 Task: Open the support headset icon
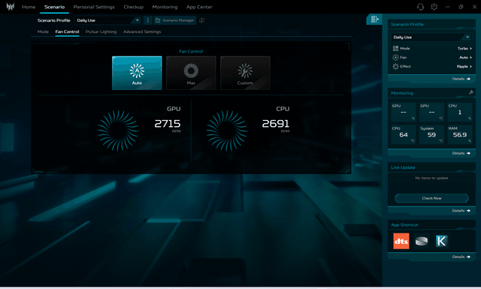coord(420,7)
